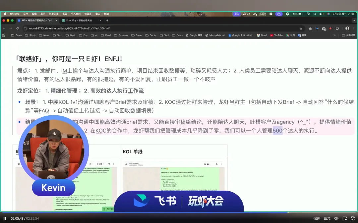Open the red extension icon
The width and height of the screenshot is (358, 223).
click(x=330, y=28)
